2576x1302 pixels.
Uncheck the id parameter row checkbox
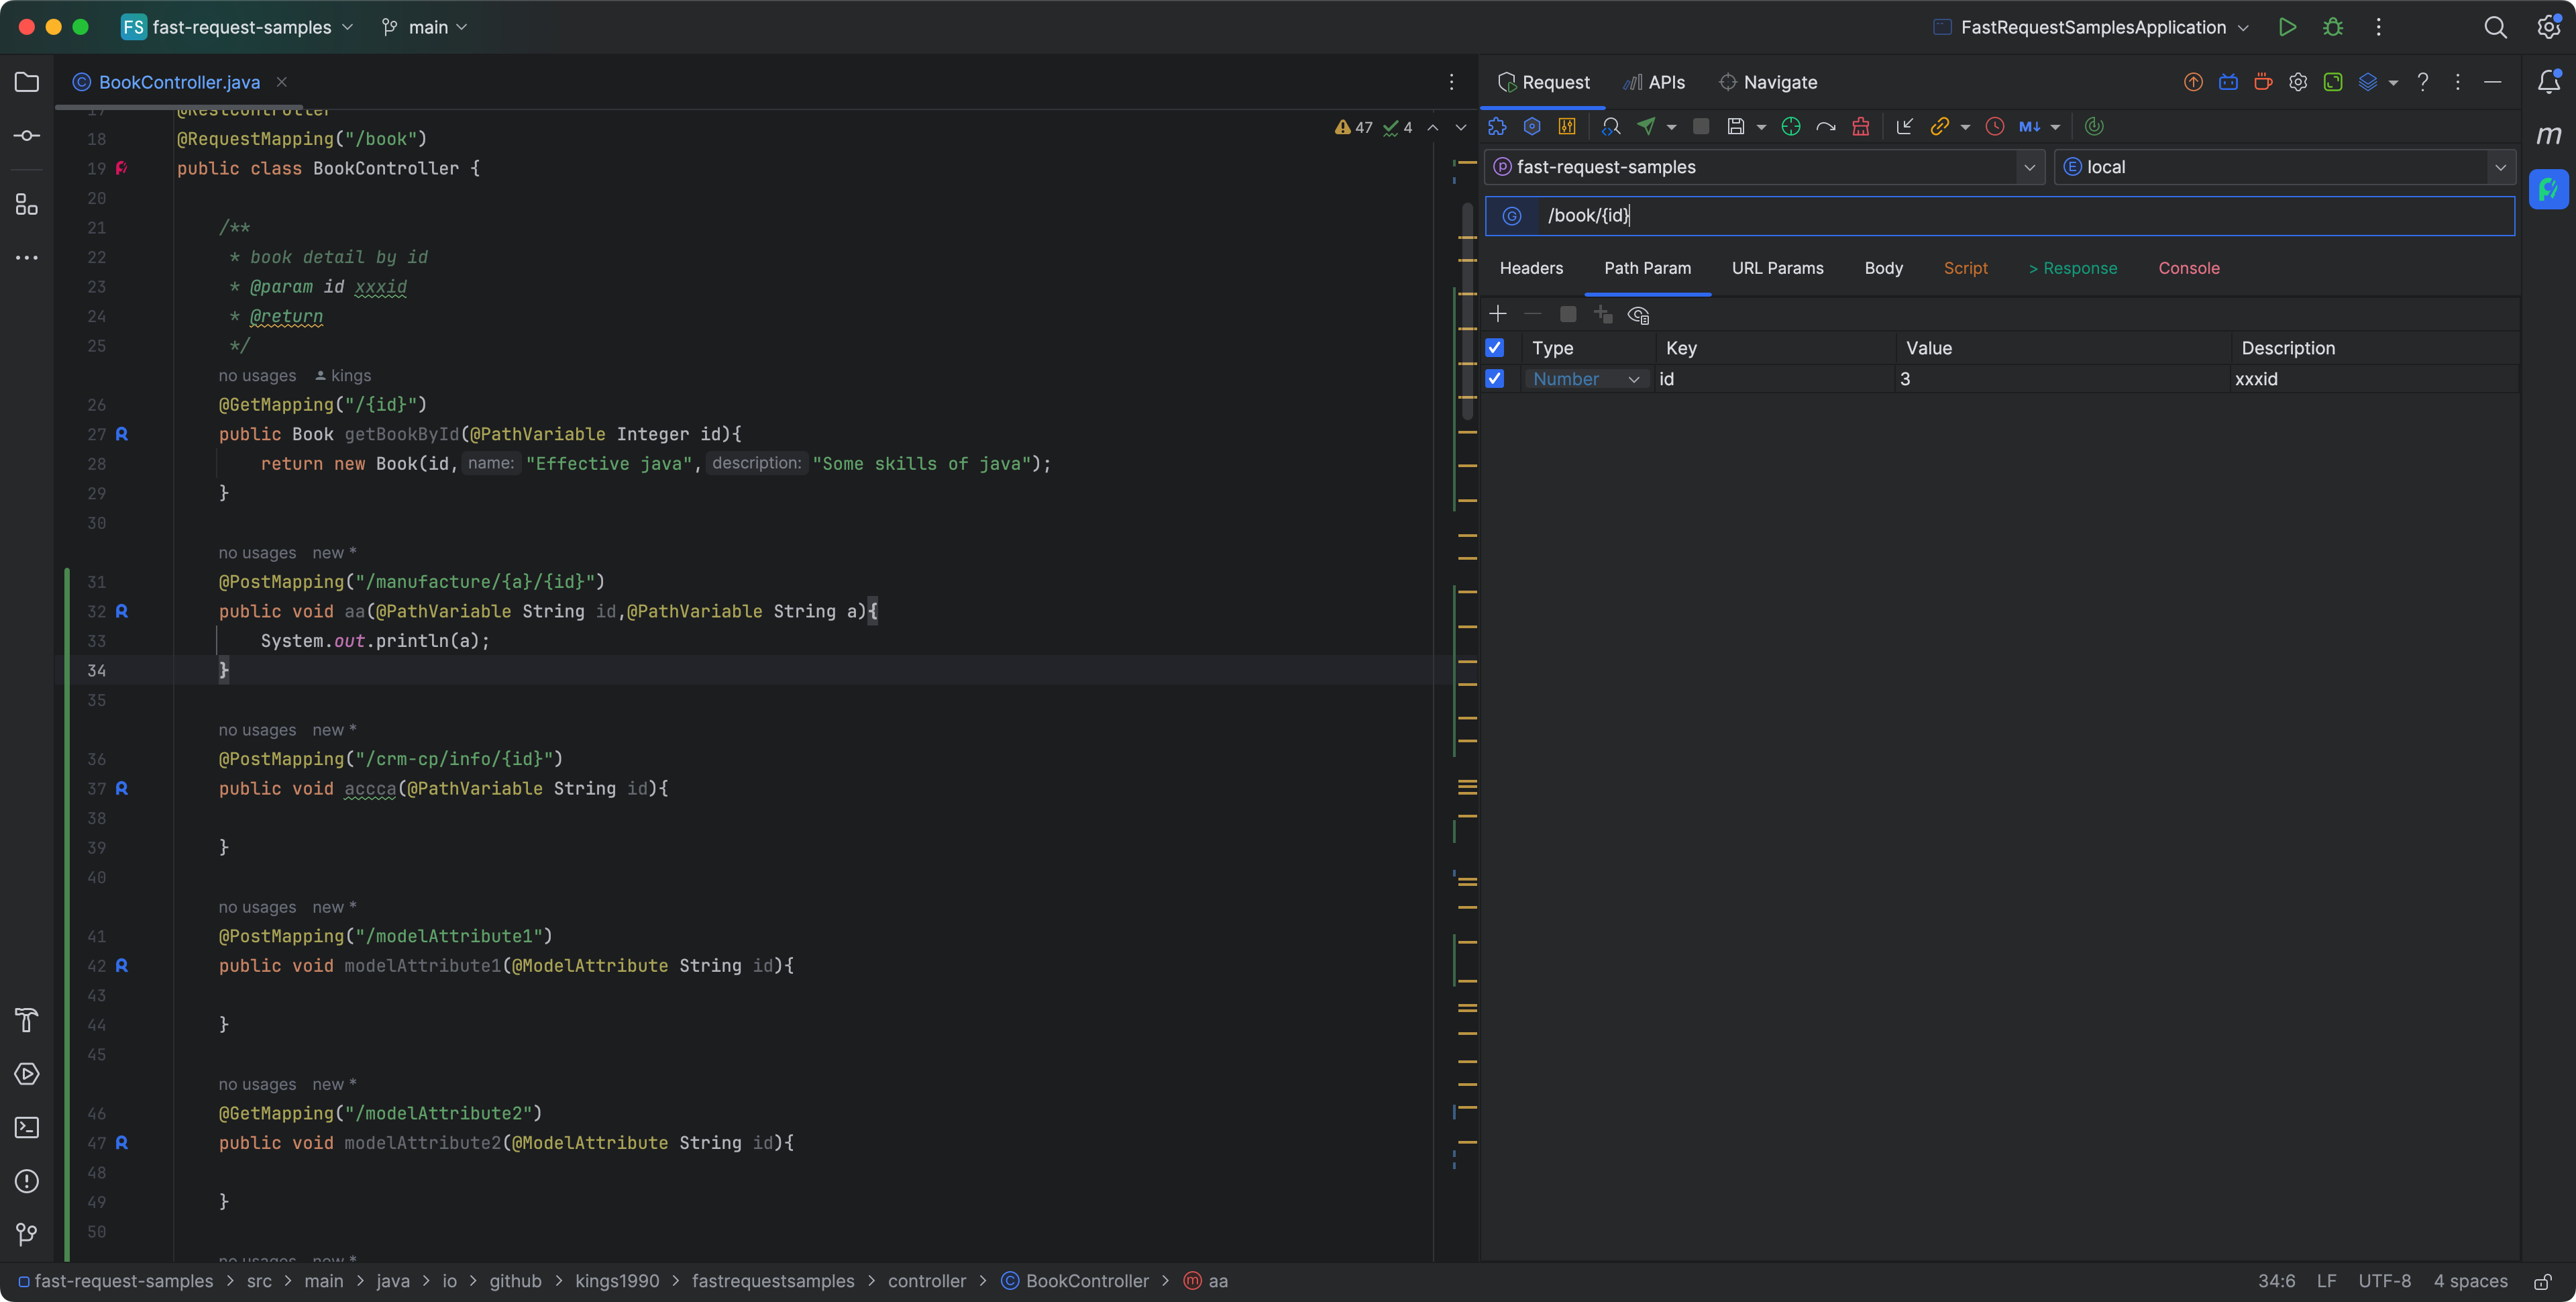click(x=1494, y=379)
